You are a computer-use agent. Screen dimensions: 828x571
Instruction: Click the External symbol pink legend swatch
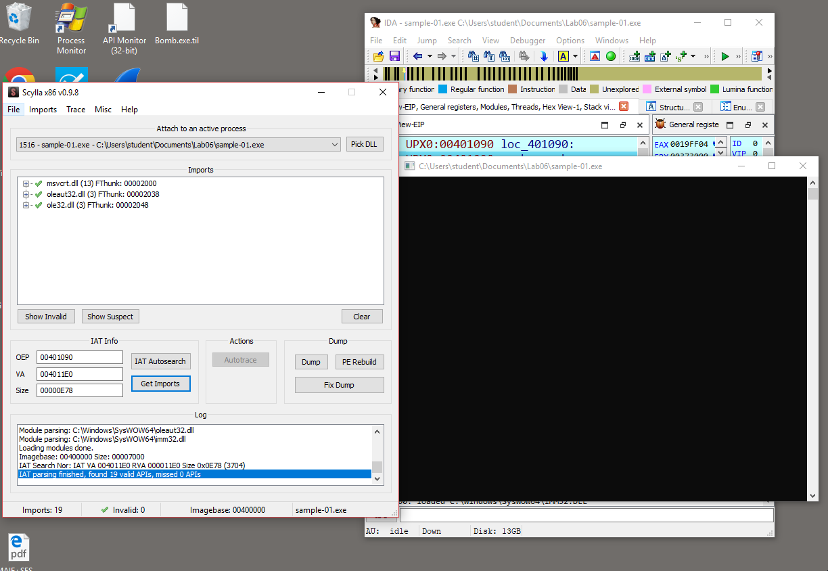(647, 89)
